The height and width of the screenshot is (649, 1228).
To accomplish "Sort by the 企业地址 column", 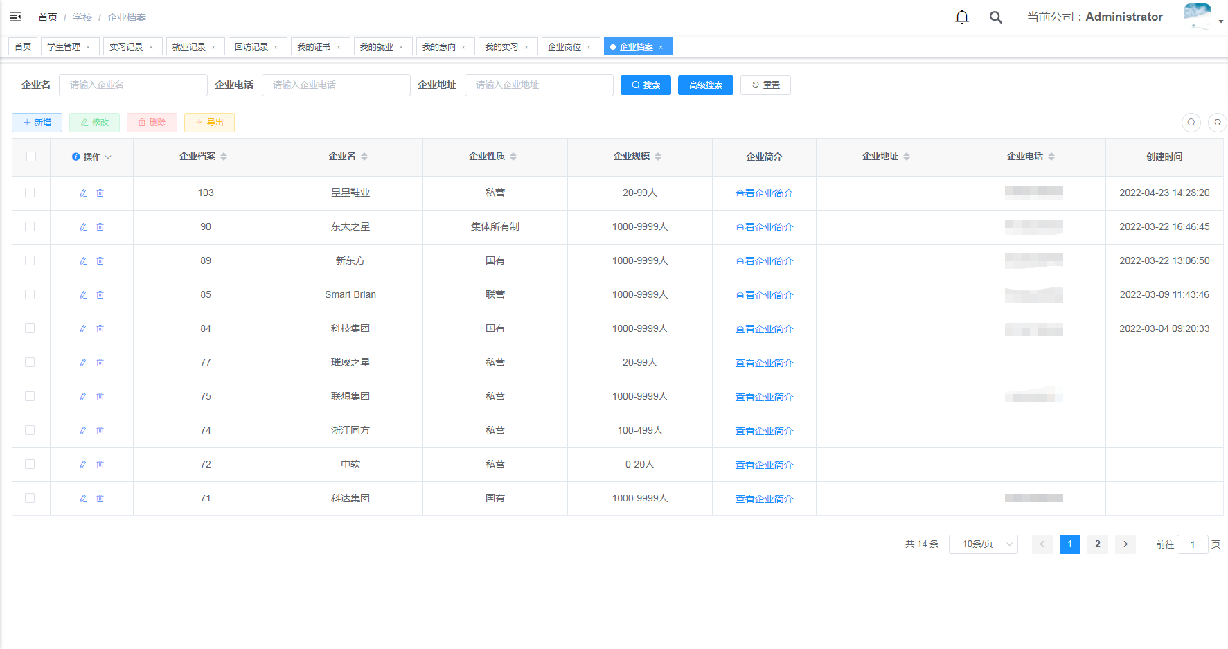I will [907, 157].
